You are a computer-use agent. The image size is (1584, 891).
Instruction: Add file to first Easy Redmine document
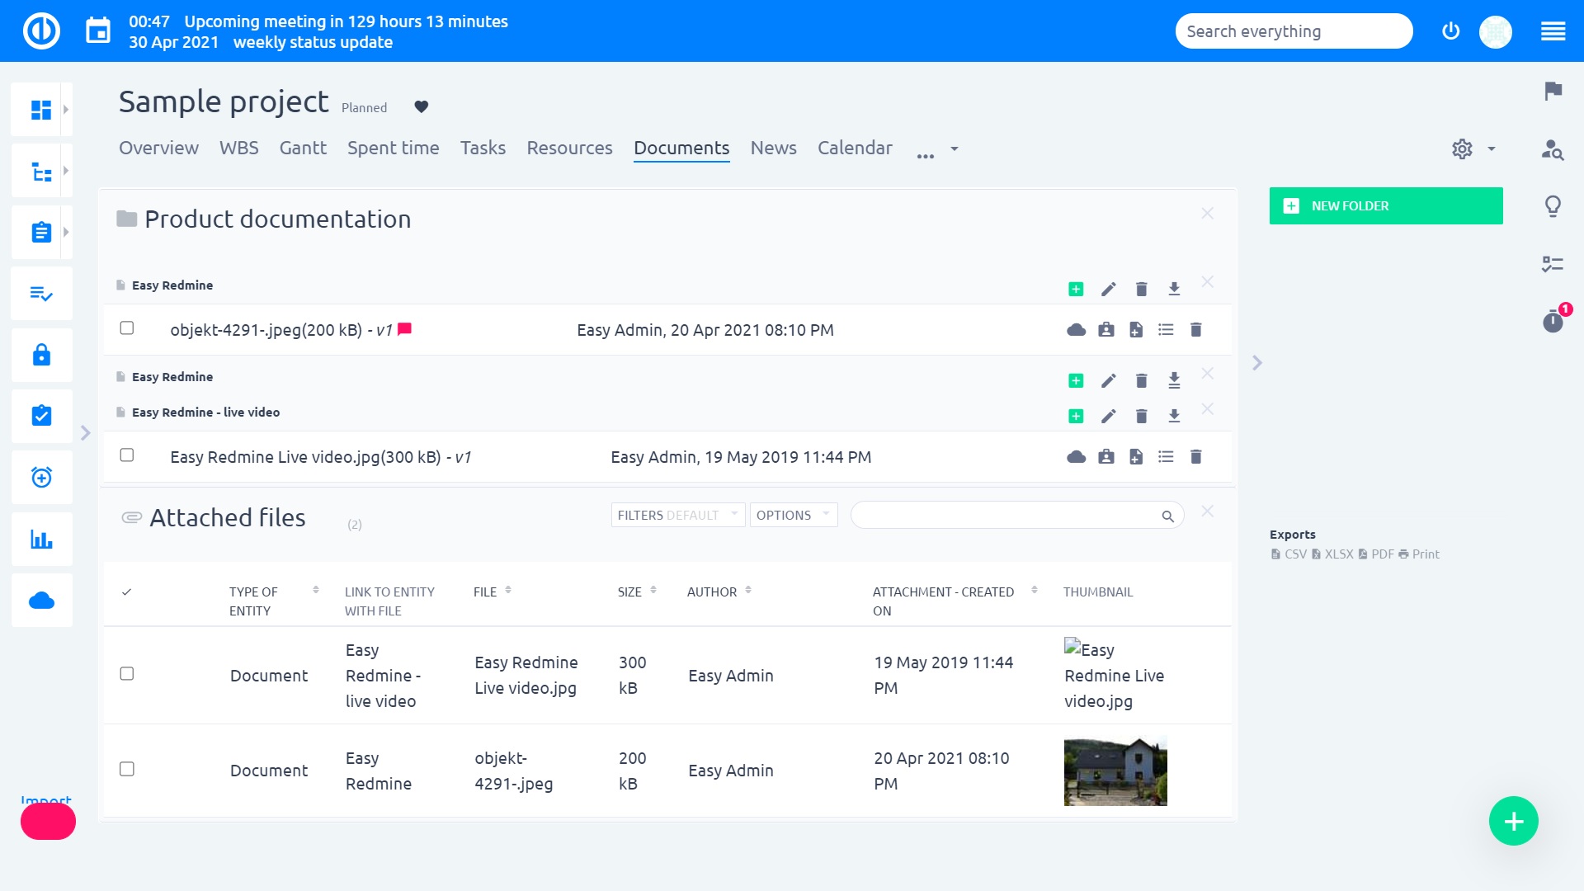point(1076,289)
